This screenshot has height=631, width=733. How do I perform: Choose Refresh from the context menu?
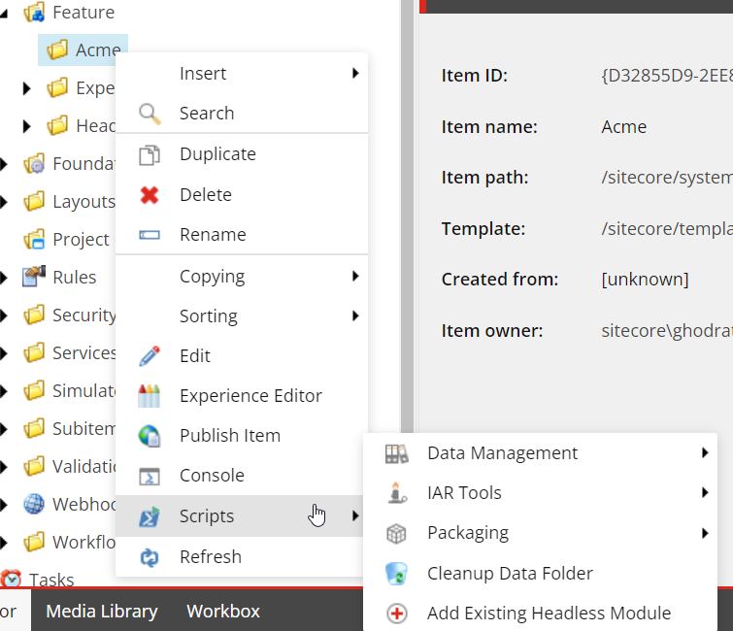click(242, 556)
